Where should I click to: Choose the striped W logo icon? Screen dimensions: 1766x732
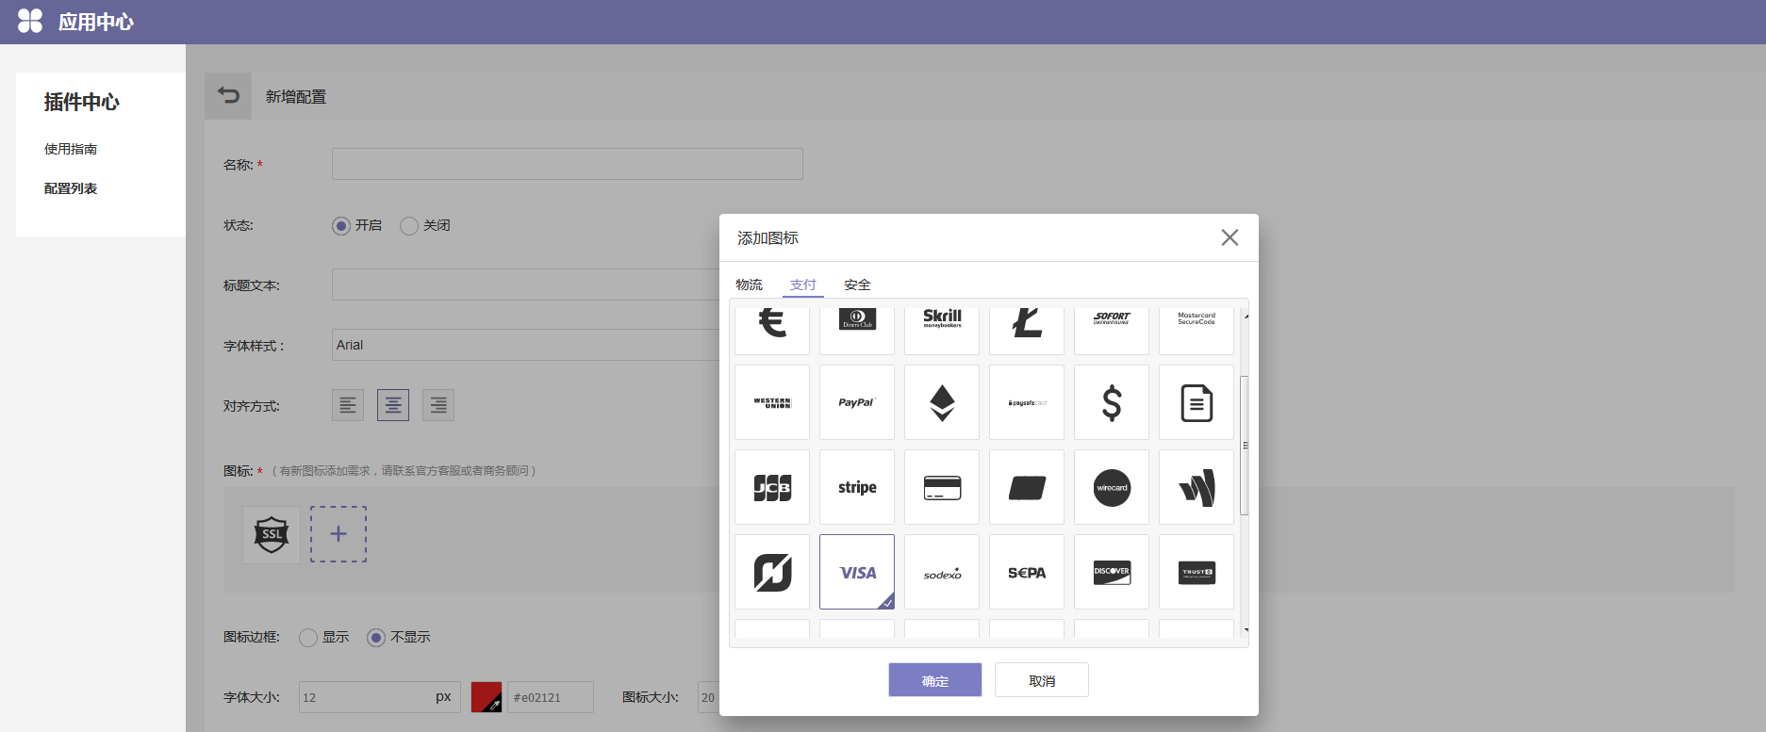point(1197,487)
